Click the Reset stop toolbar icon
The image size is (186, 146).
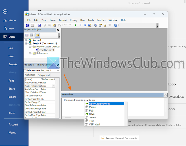coord(85,25)
